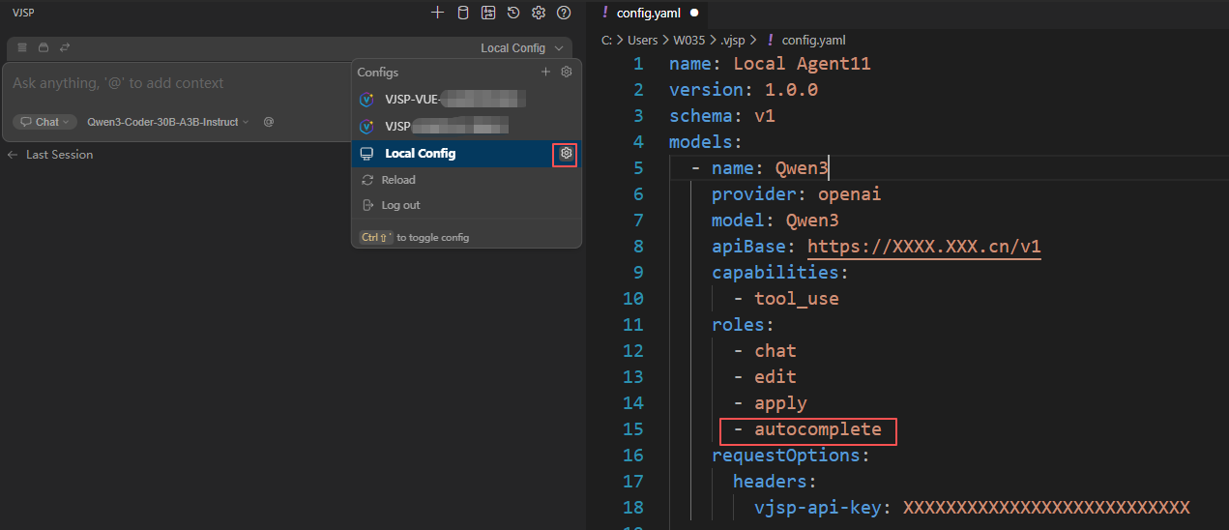Add a new config with Configs plus icon

pos(545,73)
